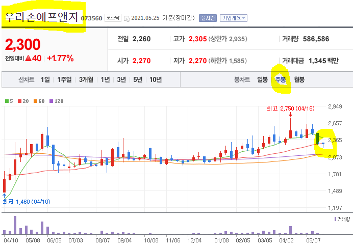Click the current price 2,300

pyautogui.click(x=23, y=44)
